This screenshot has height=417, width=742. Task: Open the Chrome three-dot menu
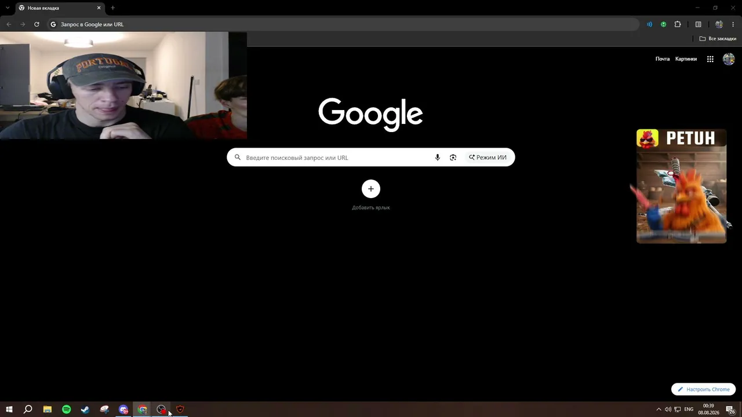[x=733, y=24]
